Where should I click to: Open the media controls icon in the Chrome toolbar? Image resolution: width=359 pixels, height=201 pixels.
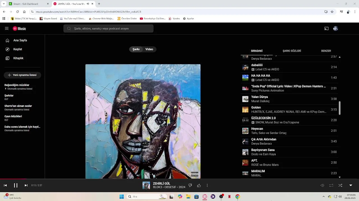[x=341, y=12]
